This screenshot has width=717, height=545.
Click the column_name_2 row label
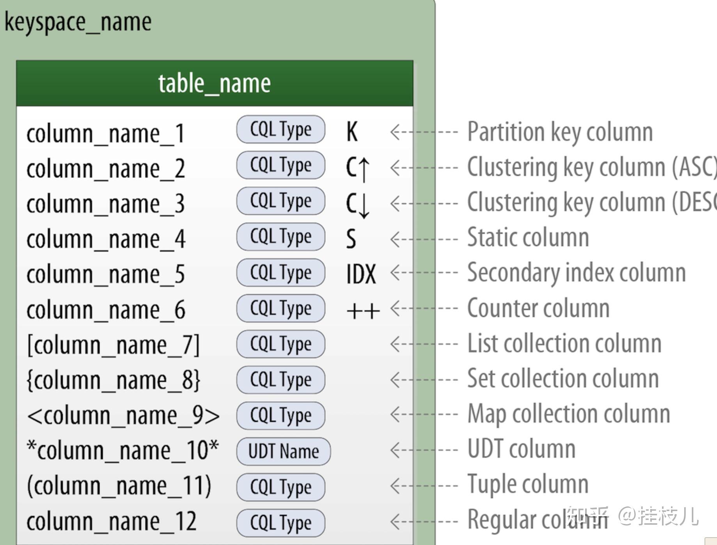[106, 169]
